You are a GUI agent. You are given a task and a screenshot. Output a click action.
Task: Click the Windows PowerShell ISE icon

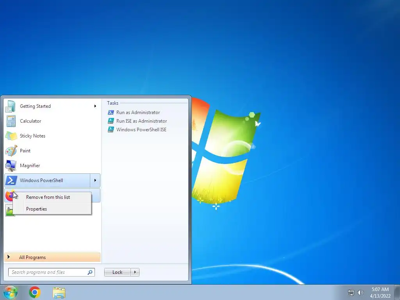(111, 130)
